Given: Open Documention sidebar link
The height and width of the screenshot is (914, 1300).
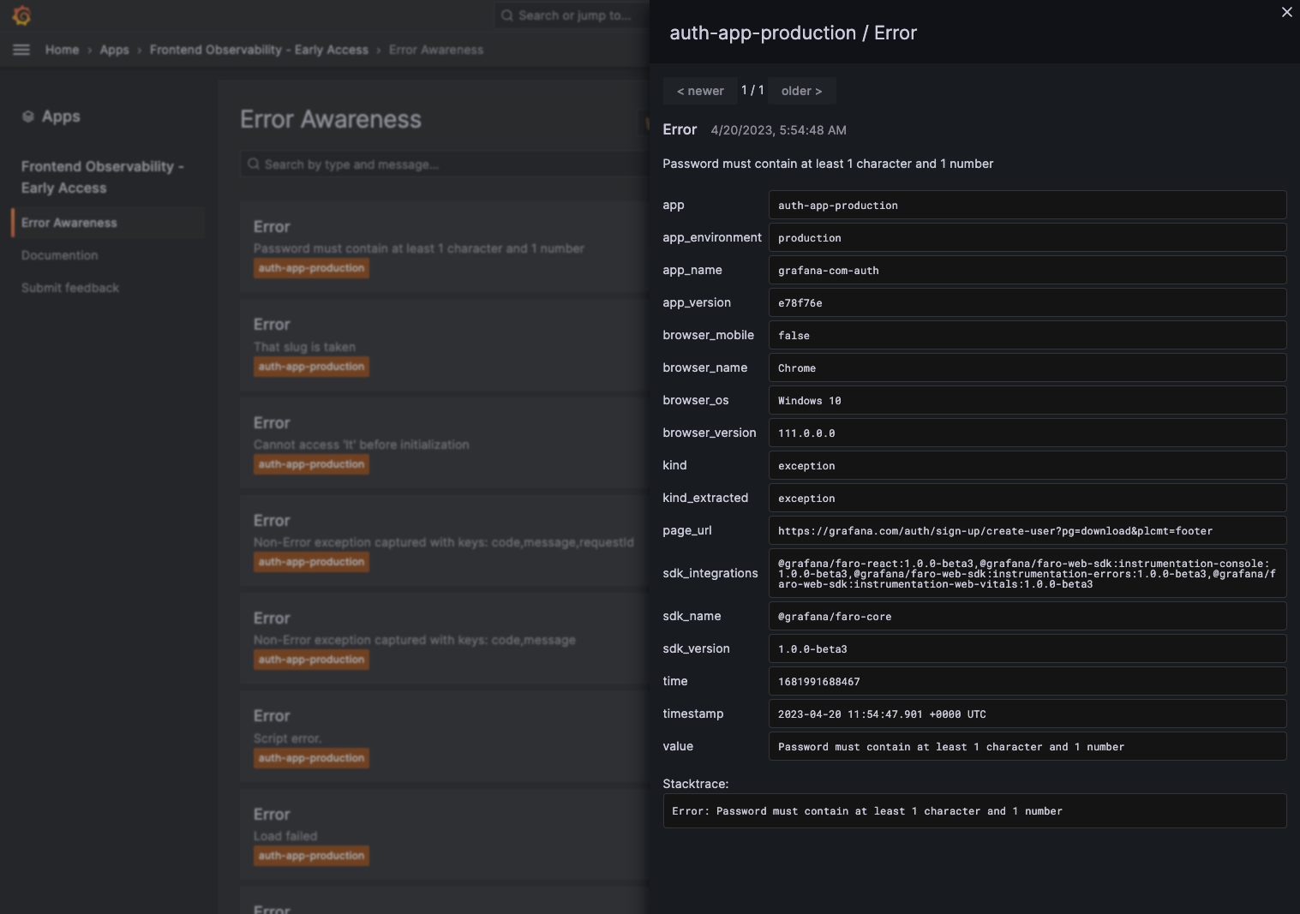Looking at the screenshot, I should 60,255.
